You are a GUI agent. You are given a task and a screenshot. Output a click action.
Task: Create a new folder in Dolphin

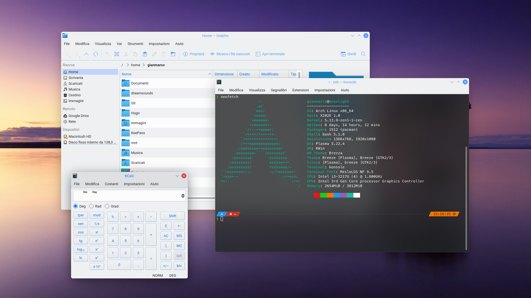click(x=173, y=54)
